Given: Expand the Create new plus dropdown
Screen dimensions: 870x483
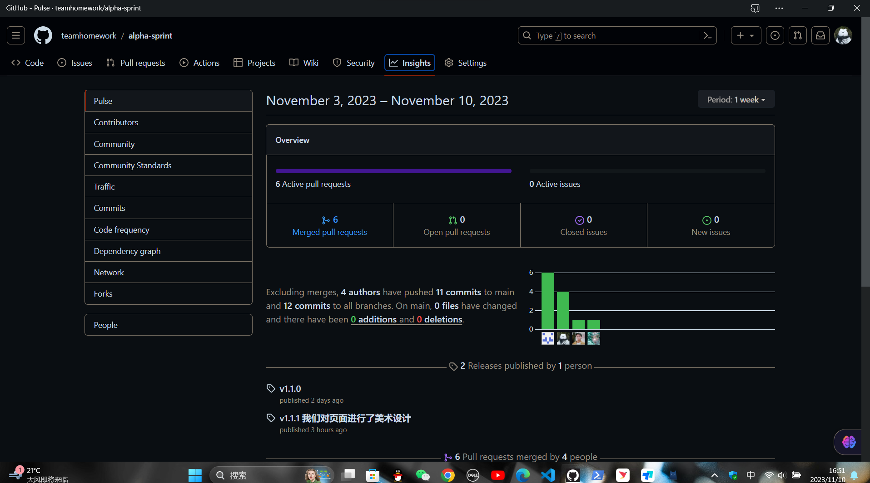Looking at the screenshot, I should 746,35.
